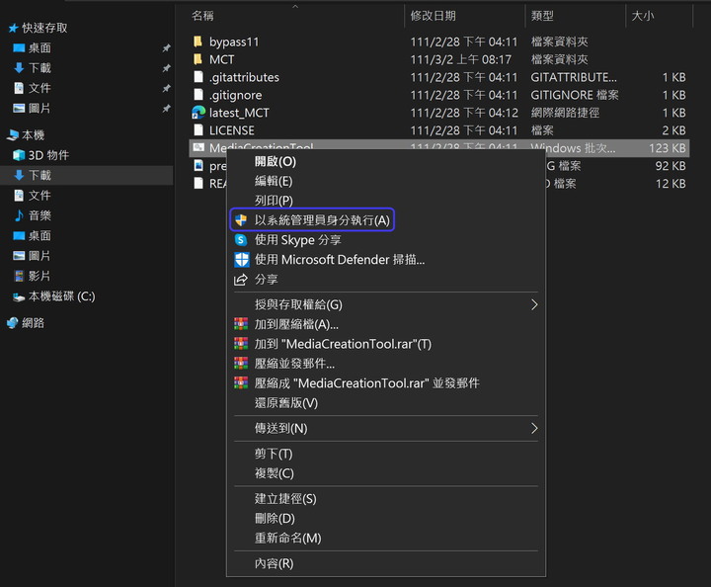Click the 本機磁碟 (C:) drive icon
Viewport: 711px width, 587px height.
[19, 297]
